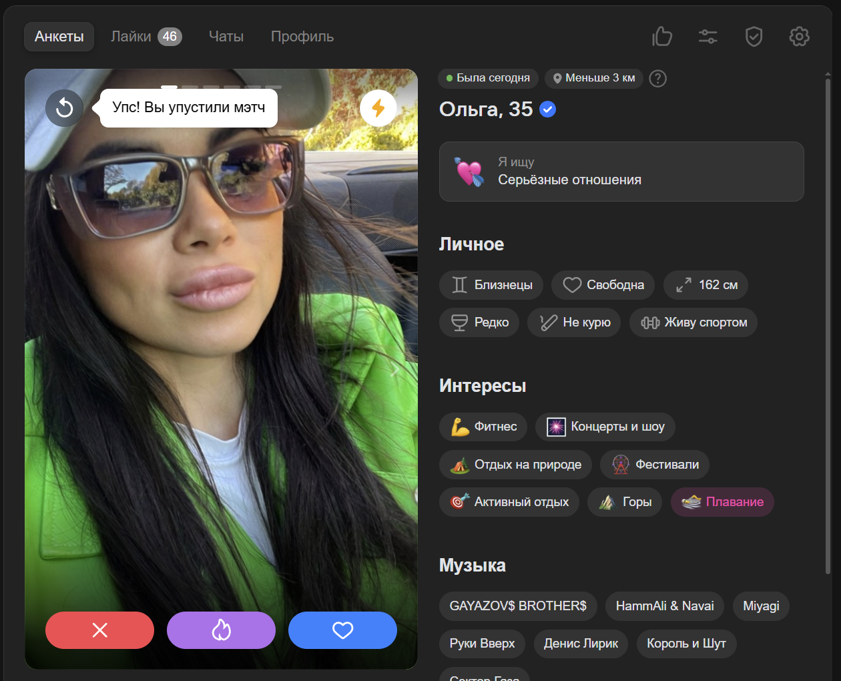
Task: Activate the lightning boost icon on photo
Action: (378, 107)
